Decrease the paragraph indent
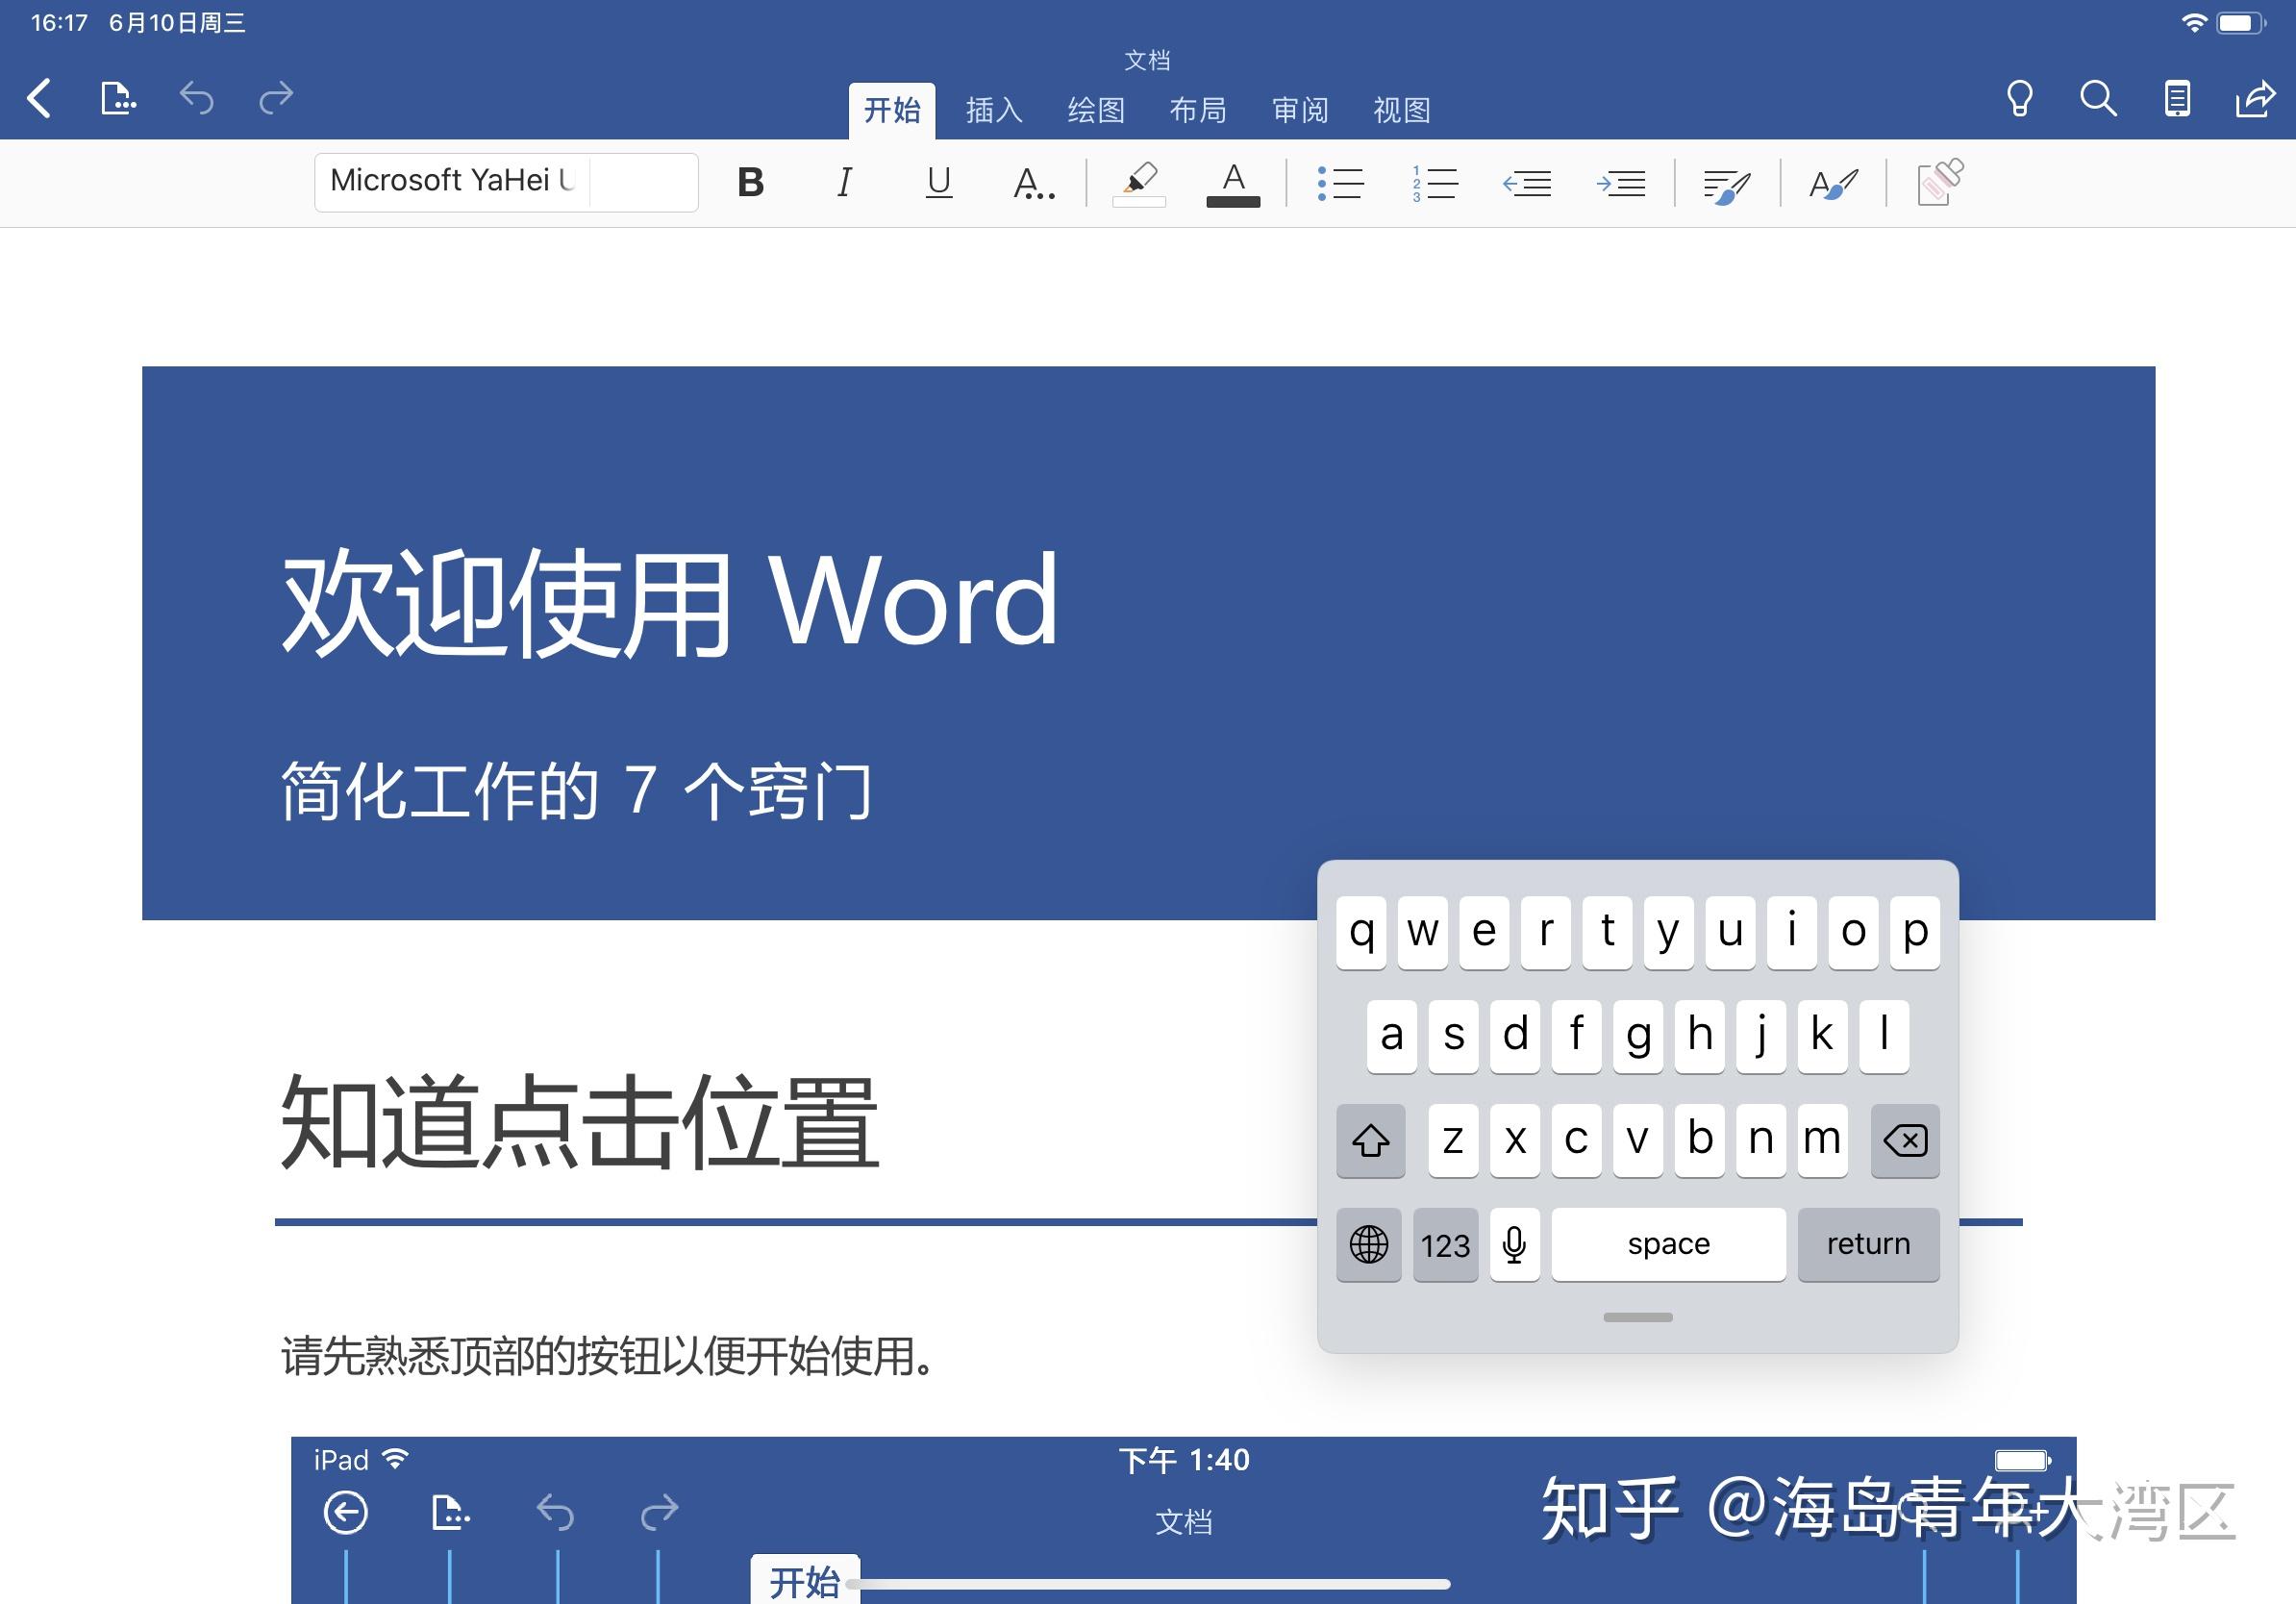The height and width of the screenshot is (1604, 2296). [x=1527, y=183]
